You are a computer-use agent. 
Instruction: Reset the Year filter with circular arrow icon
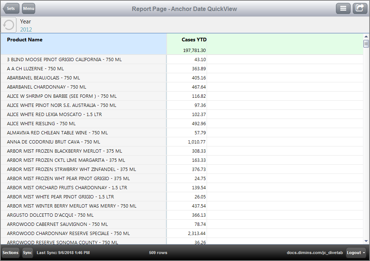(x=8, y=25)
